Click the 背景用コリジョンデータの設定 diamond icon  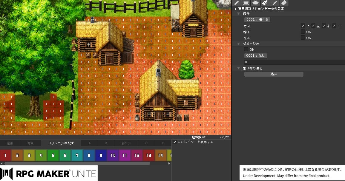click(236, 9)
